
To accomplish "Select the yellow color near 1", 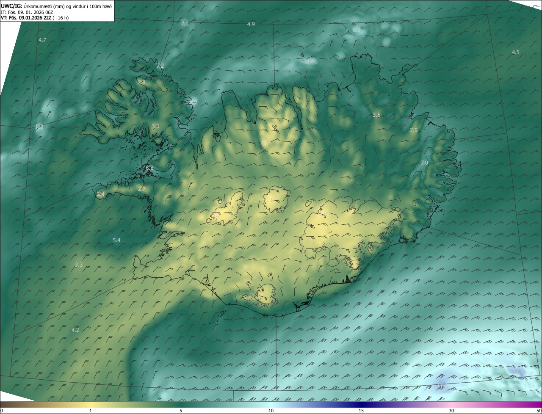I will coord(91,404).
